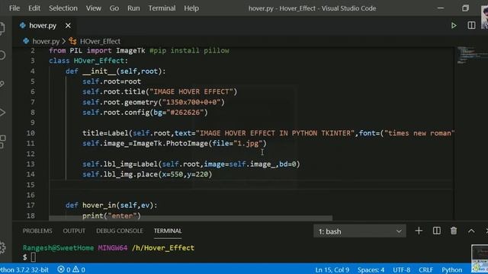
Task: Click the "1.jpg" file string
Action: tap(248, 143)
